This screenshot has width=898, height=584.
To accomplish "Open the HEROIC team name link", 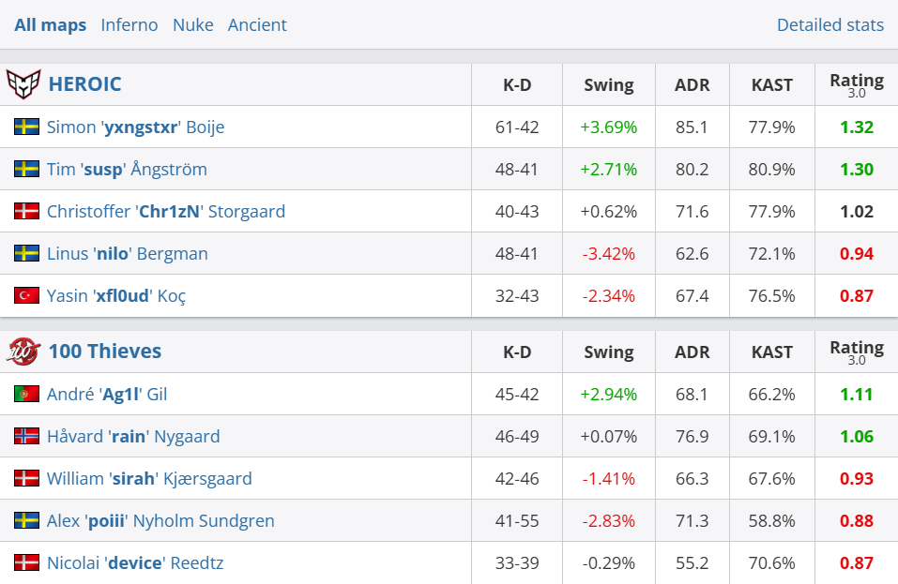I will [84, 84].
